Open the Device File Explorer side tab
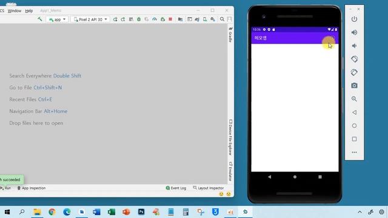This screenshot has height=218, width=388. click(x=230, y=137)
